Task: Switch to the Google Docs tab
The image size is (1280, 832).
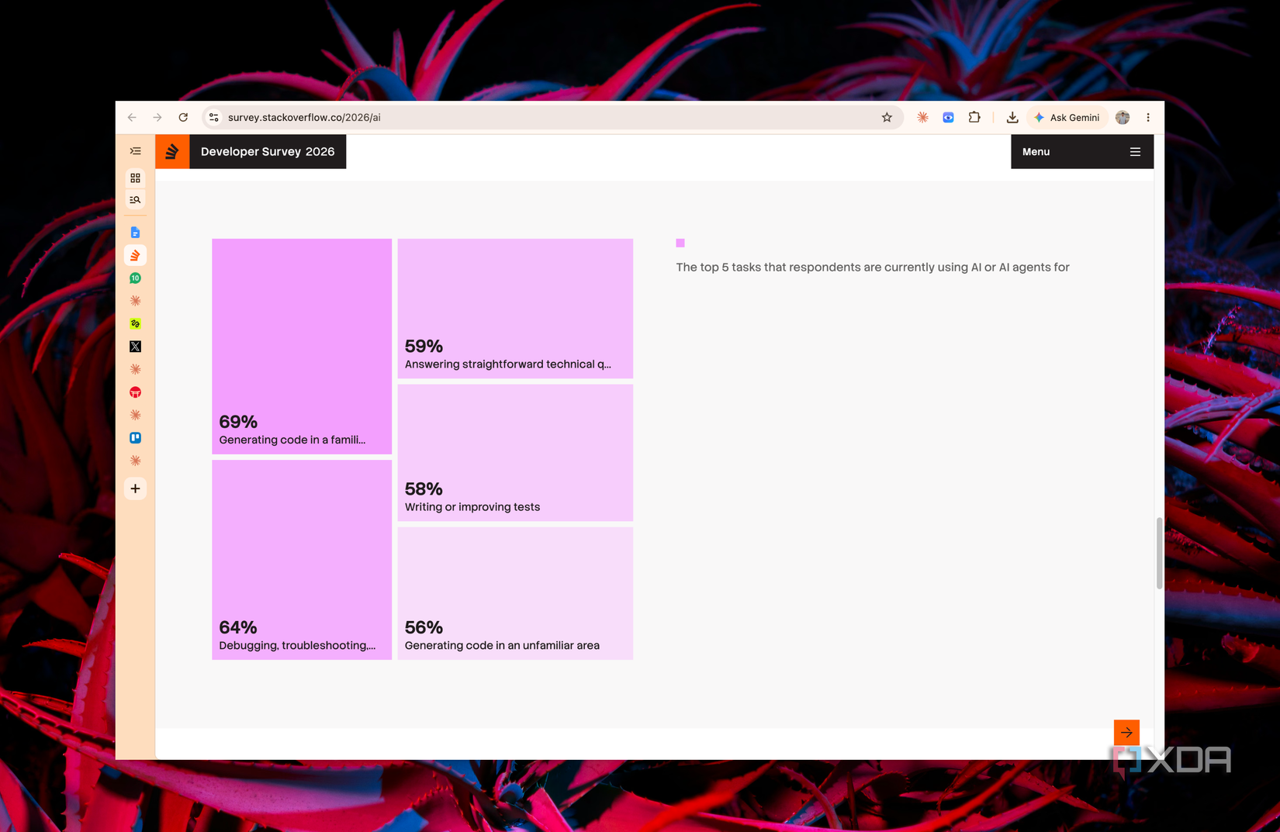Action: [x=135, y=233]
